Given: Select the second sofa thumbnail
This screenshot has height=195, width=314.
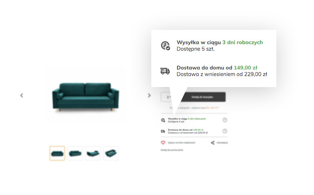Looking at the screenshot, I should point(75,153).
